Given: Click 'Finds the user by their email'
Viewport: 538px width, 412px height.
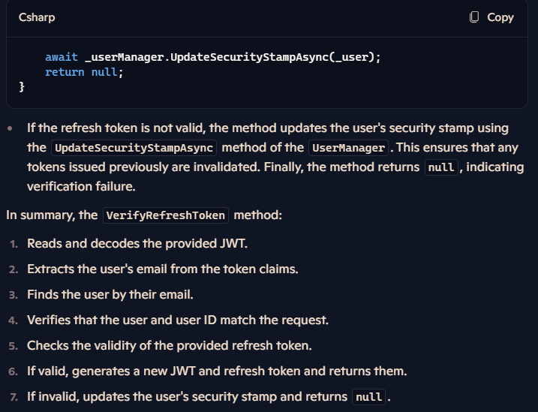Looking at the screenshot, I should point(110,295).
